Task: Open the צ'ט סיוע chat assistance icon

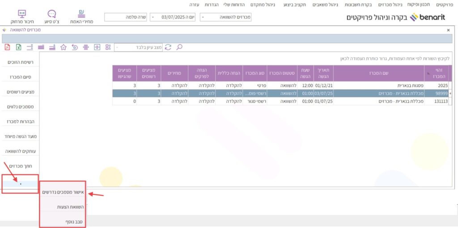Action: point(52,17)
